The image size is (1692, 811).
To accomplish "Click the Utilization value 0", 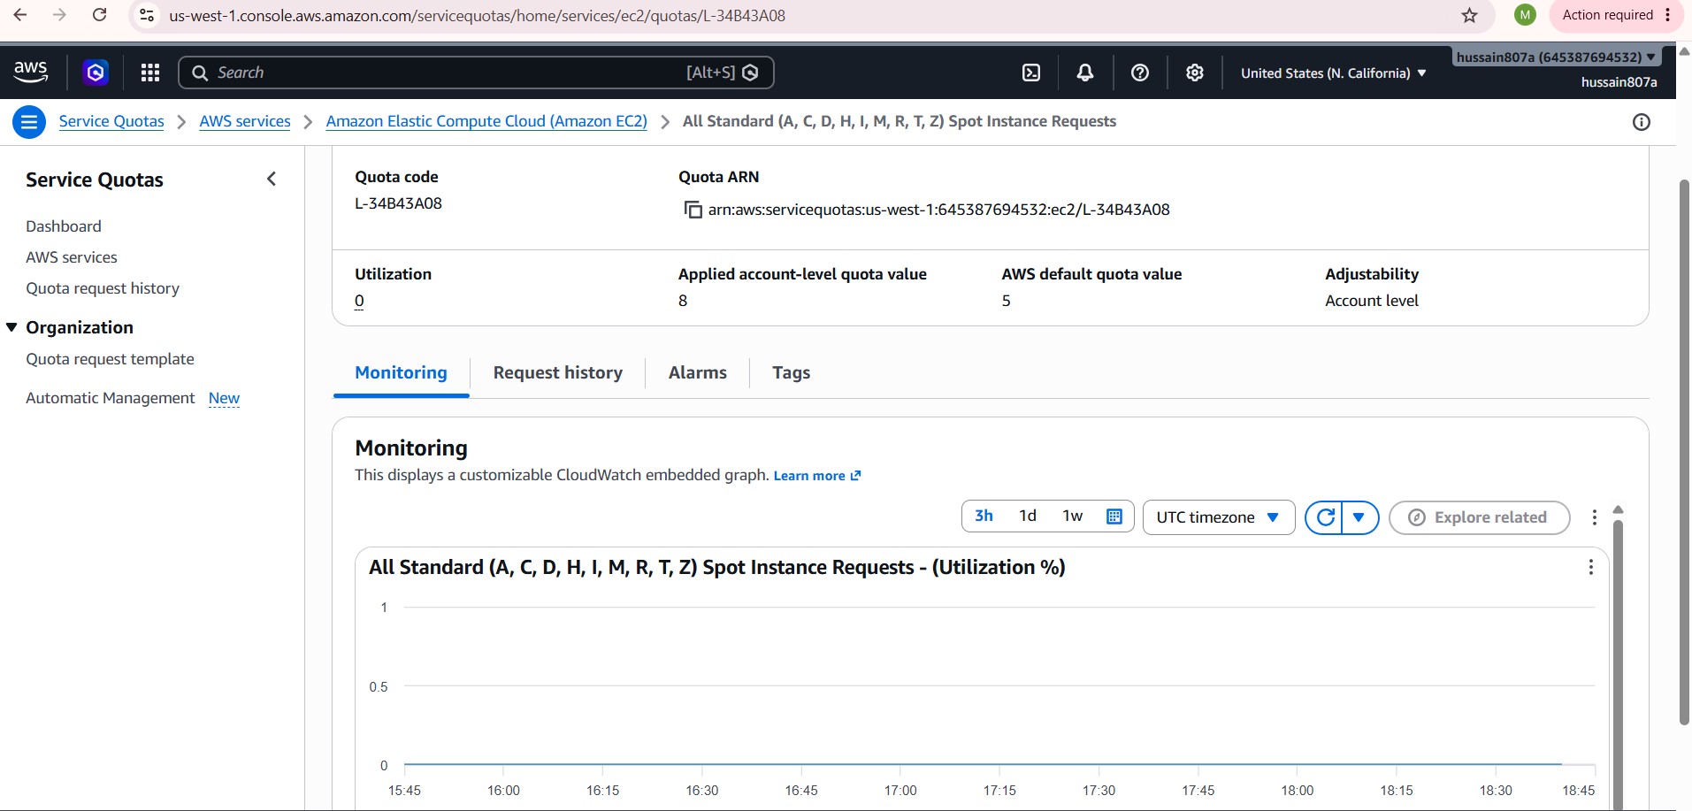I will point(359,301).
